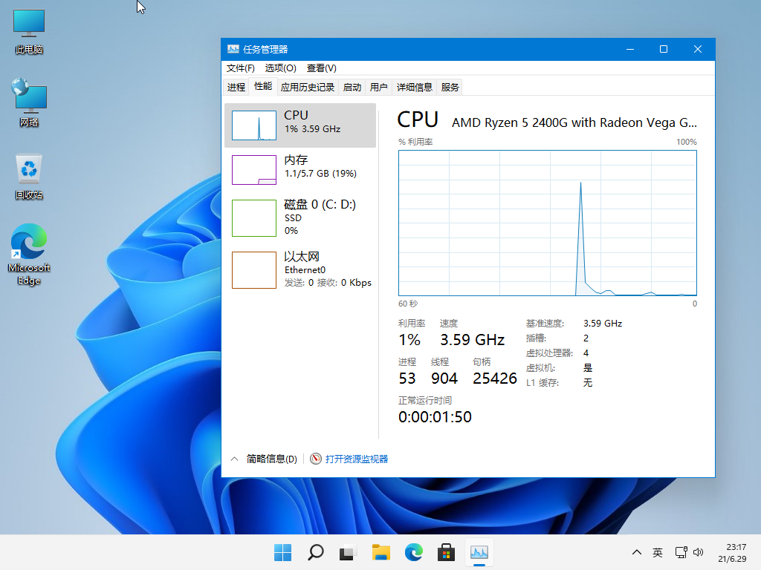Launch Microsoft Edge from the taskbar
The width and height of the screenshot is (761, 570).
[413, 552]
